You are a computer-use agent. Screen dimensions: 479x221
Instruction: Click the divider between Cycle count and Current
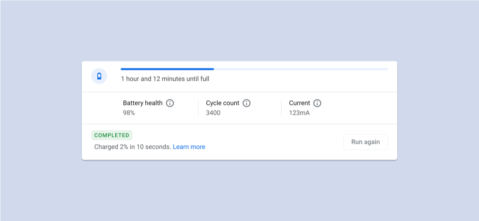[x=281, y=108]
